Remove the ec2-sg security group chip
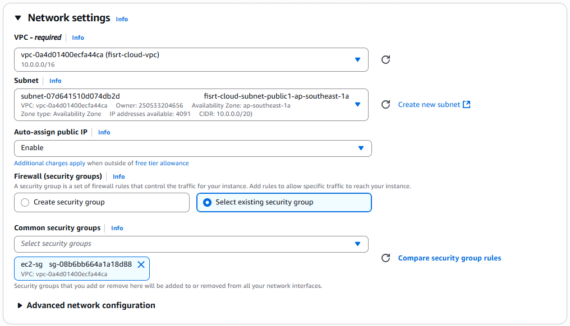570x326 pixels. click(x=141, y=265)
